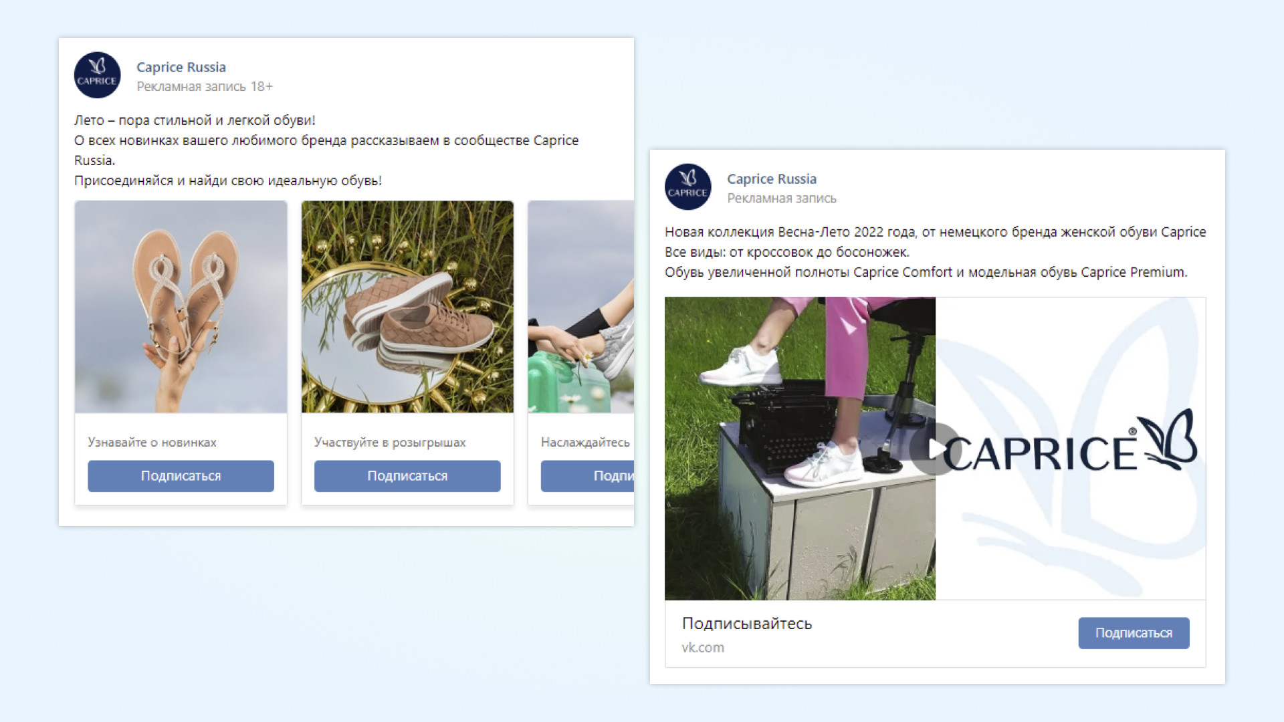Subscribe under 'Участвуйте в розыгрышах' card
The width and height of the screenshot is (1284, 722).
pos(407,476)
